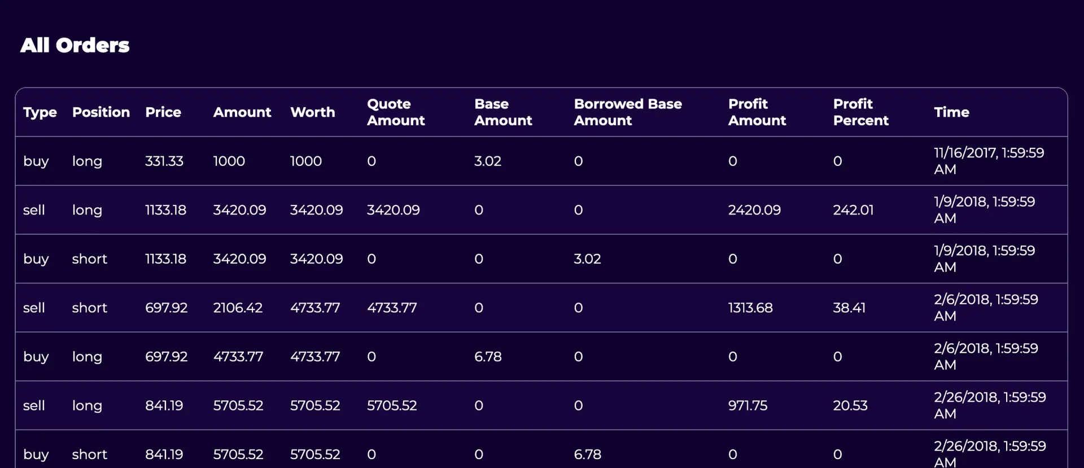This screenshot has height=468, width=1084.
Task: Click the Price column header
Action: (x=163, y=112)
